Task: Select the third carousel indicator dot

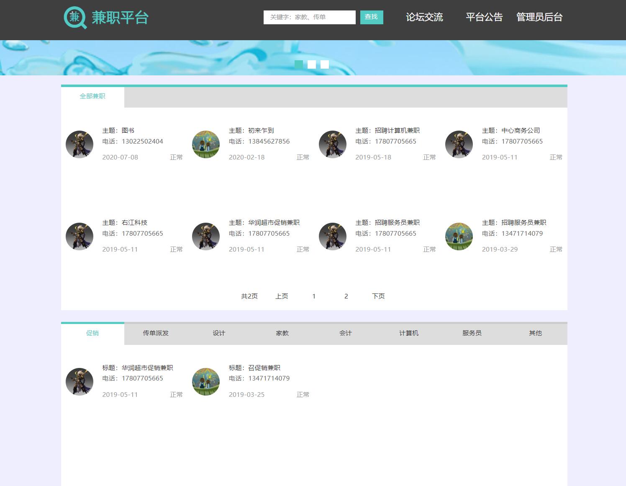Action: point(324,64)
